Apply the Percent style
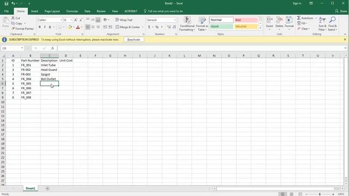 tap(157, 27)
